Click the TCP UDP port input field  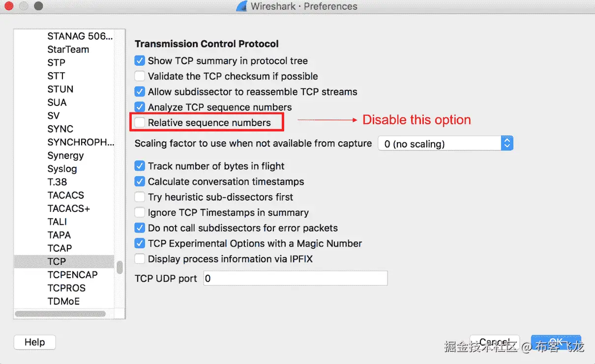click(296, 278)
